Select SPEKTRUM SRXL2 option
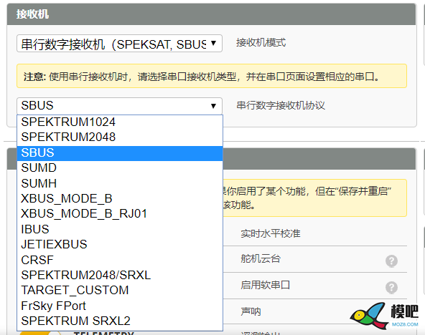425x335 pixels. click(120, 321)
